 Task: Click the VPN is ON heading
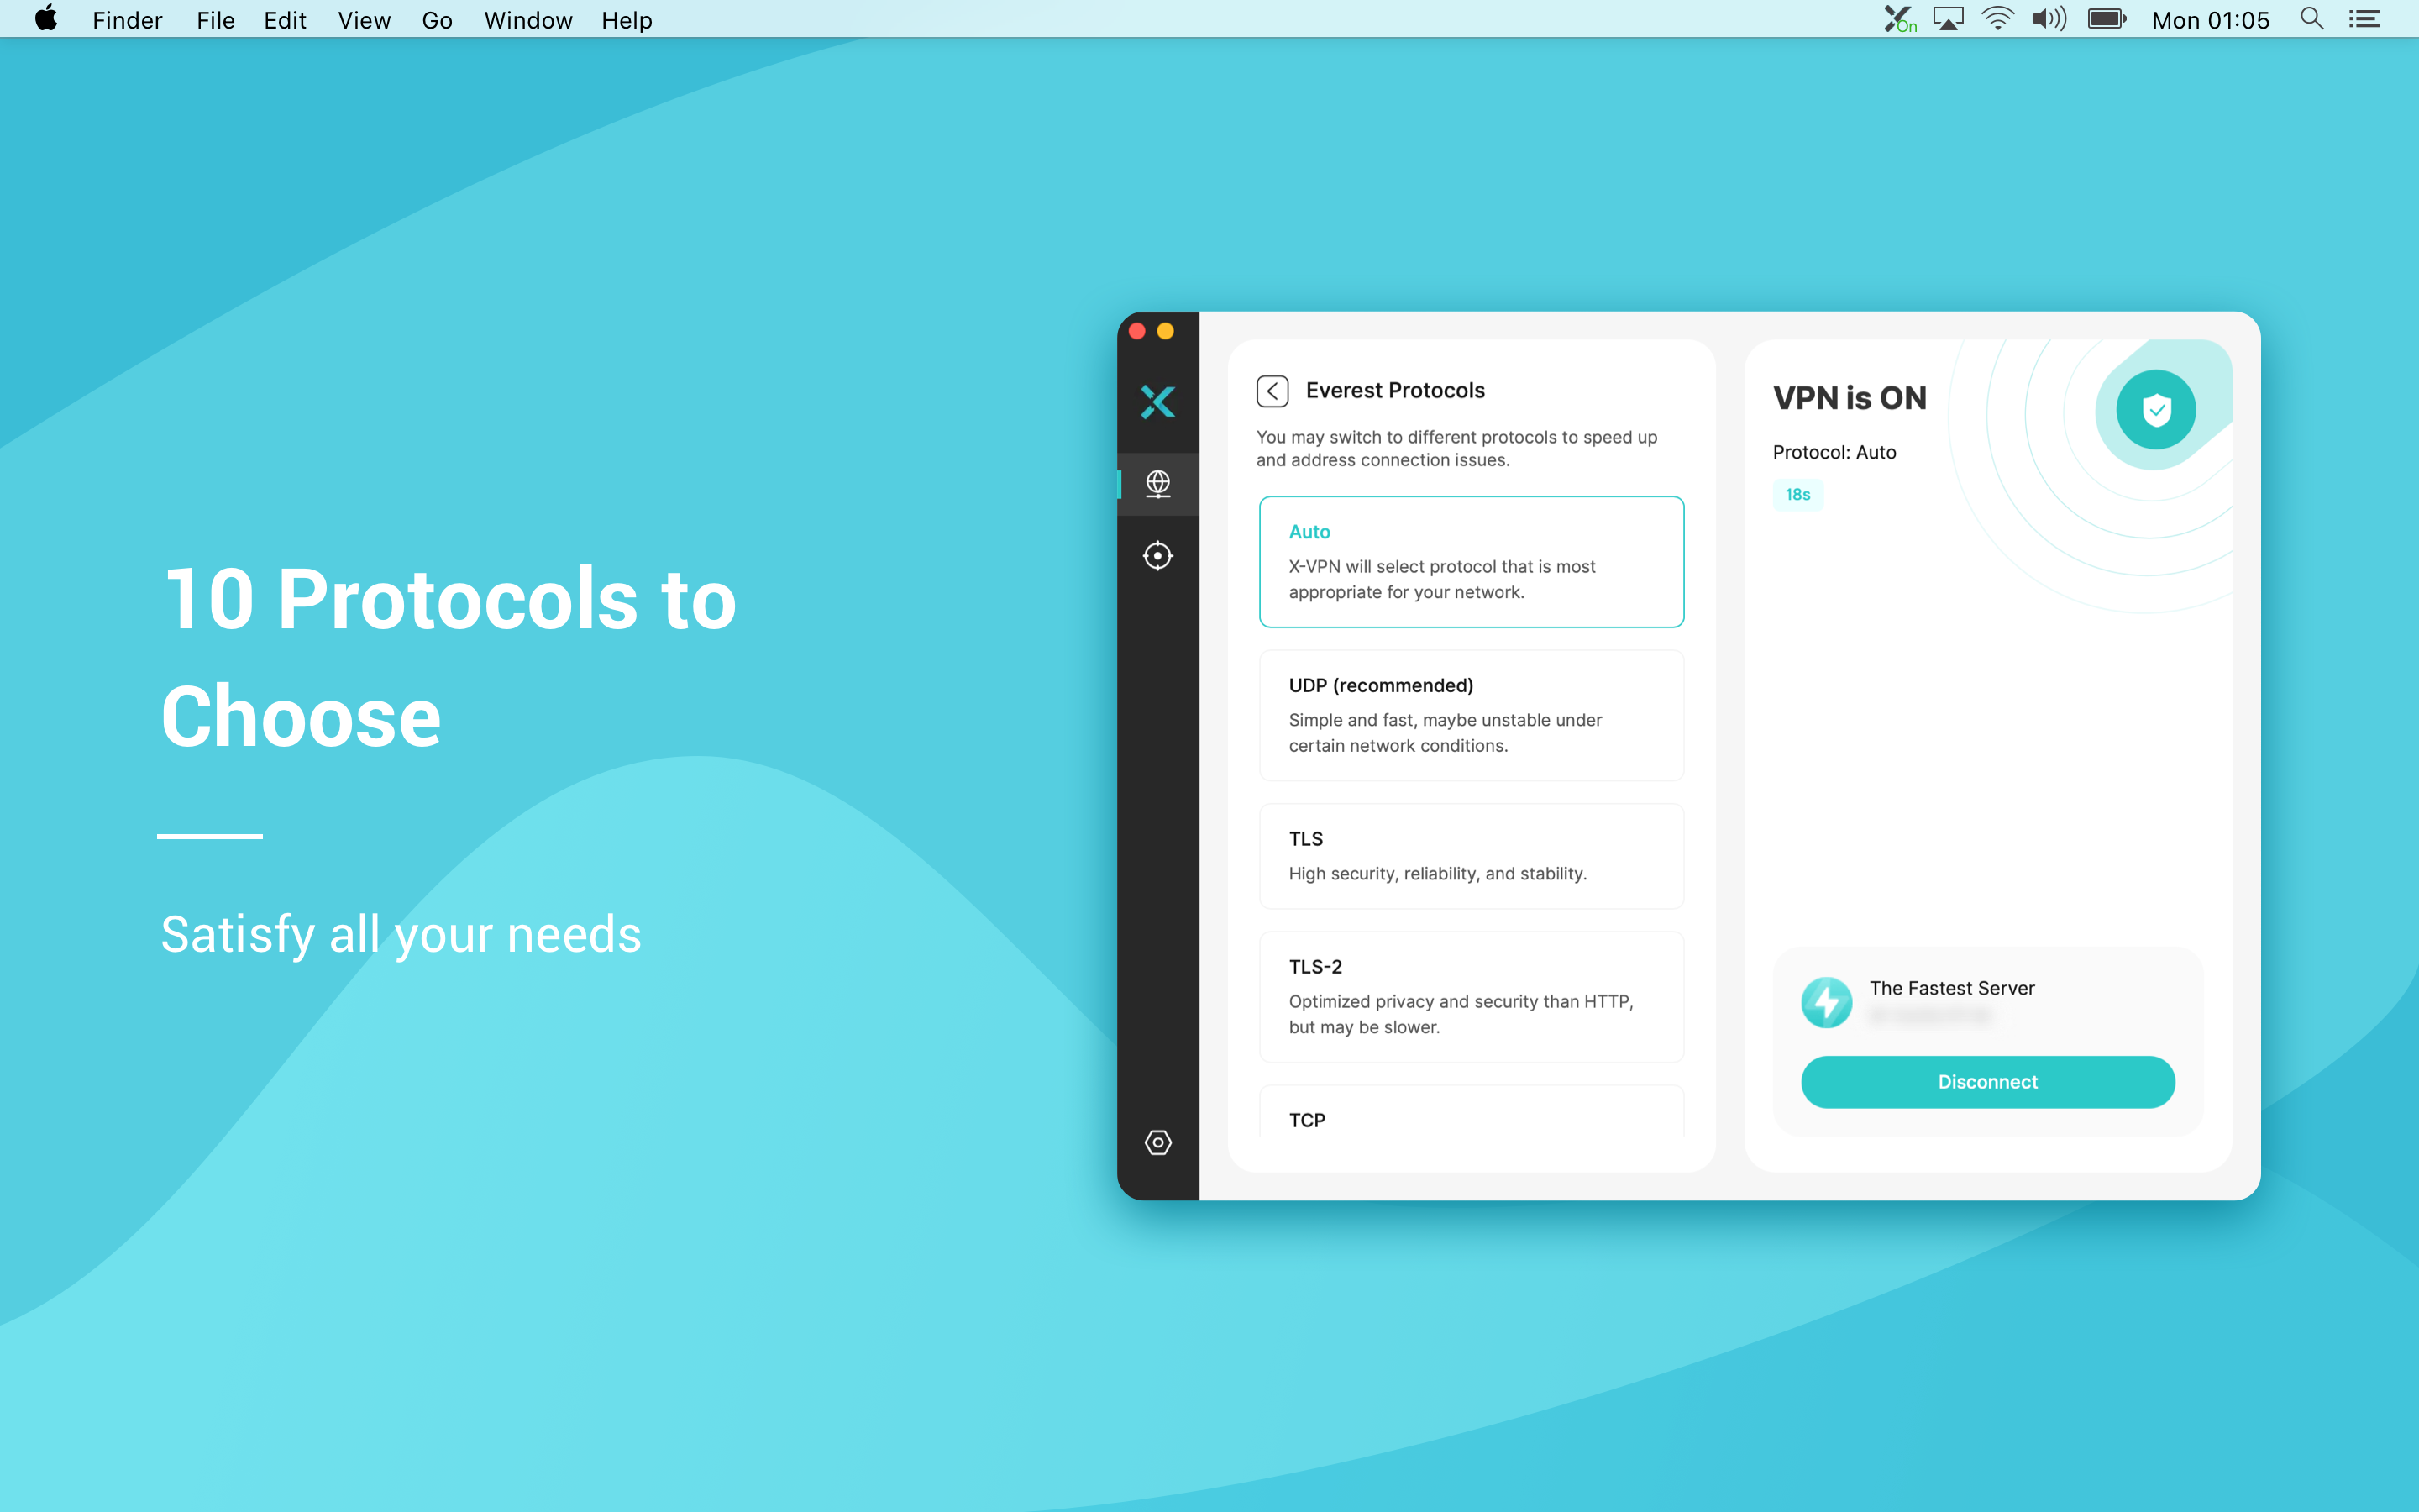1850,398
